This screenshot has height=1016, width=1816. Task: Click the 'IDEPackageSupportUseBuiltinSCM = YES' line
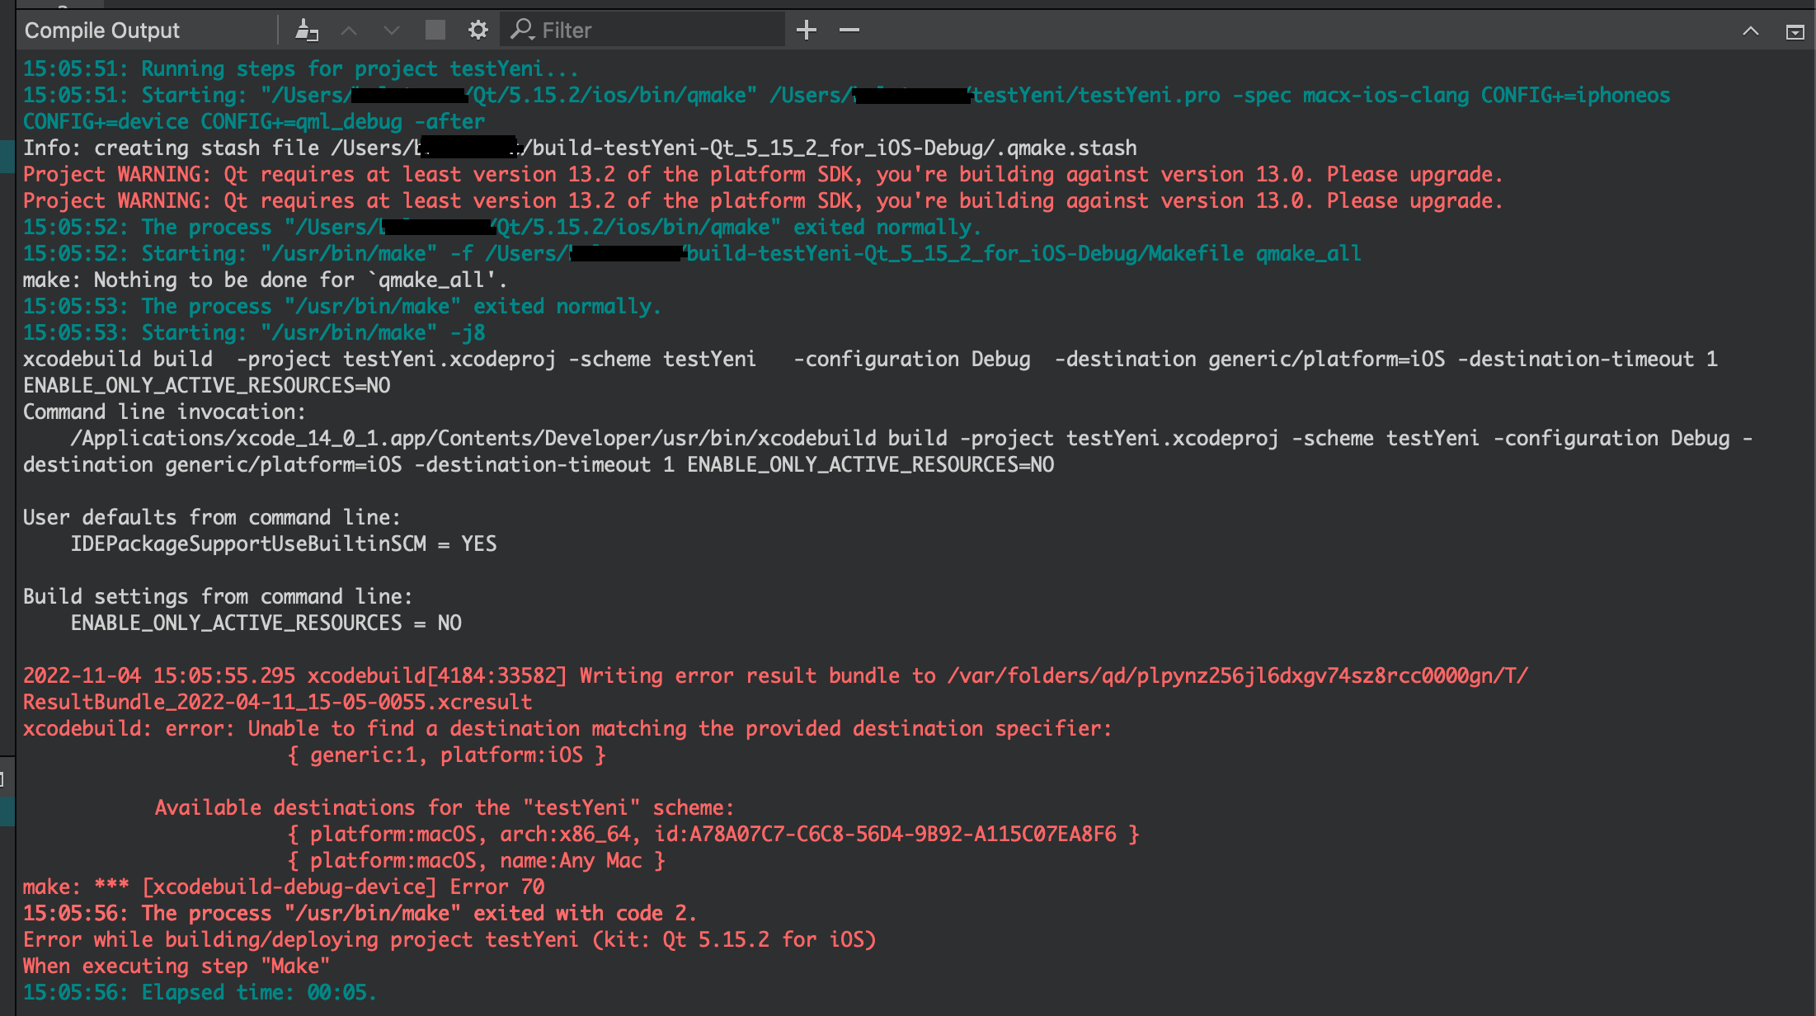click(x=283, y=544)
